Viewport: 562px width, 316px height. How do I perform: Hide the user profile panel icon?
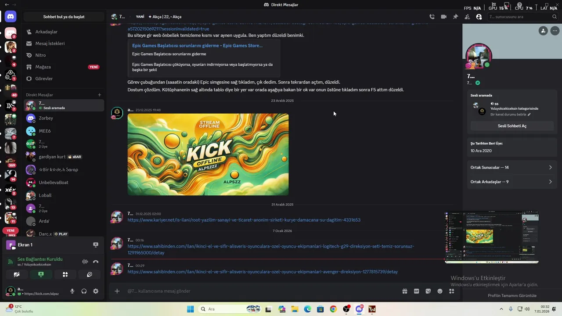coord(479,17)
